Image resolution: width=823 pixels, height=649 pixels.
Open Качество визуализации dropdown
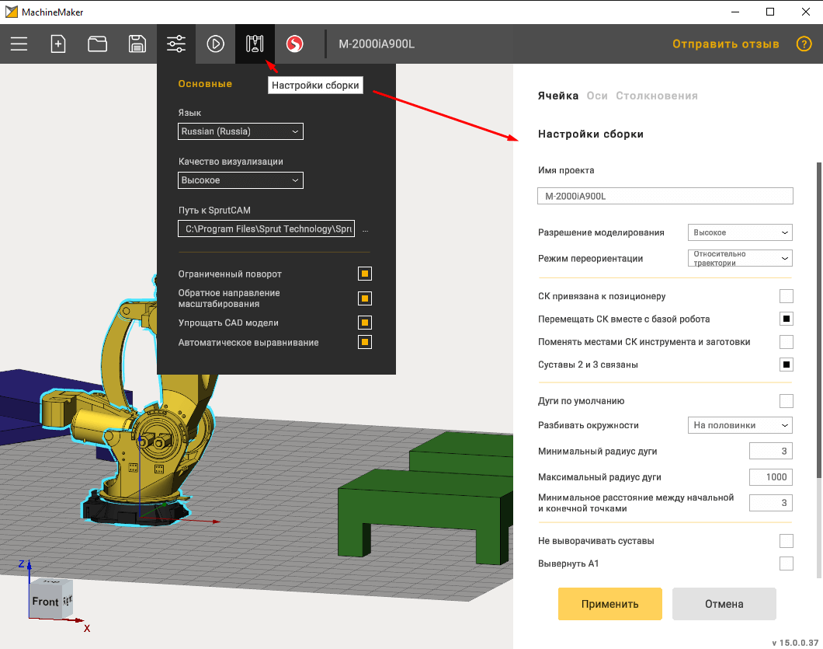pos(241,180)
